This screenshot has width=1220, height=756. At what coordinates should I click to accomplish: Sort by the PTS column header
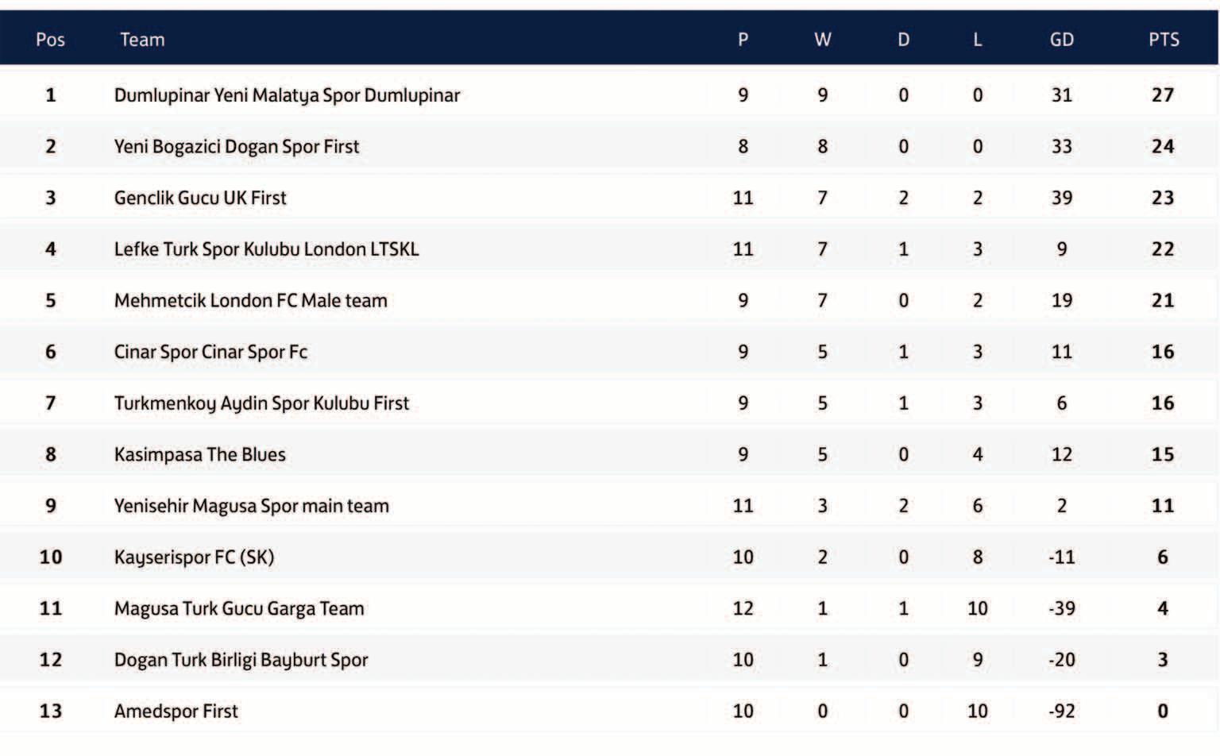[x=1164, y=40]
